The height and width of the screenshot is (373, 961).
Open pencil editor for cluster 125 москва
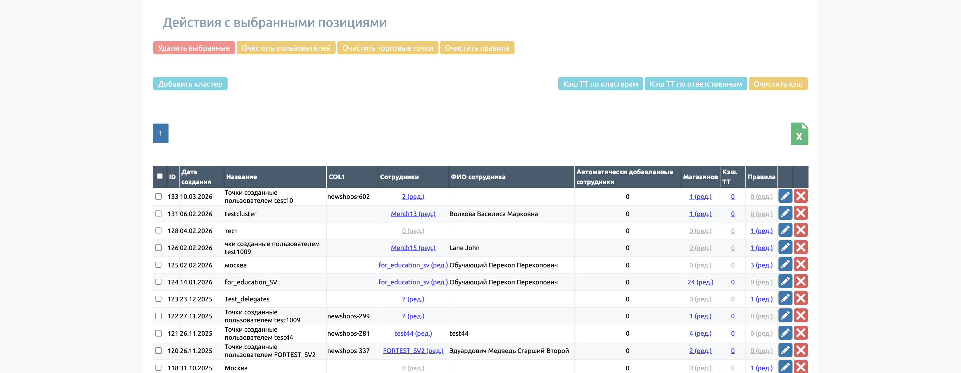coord(785,265)
